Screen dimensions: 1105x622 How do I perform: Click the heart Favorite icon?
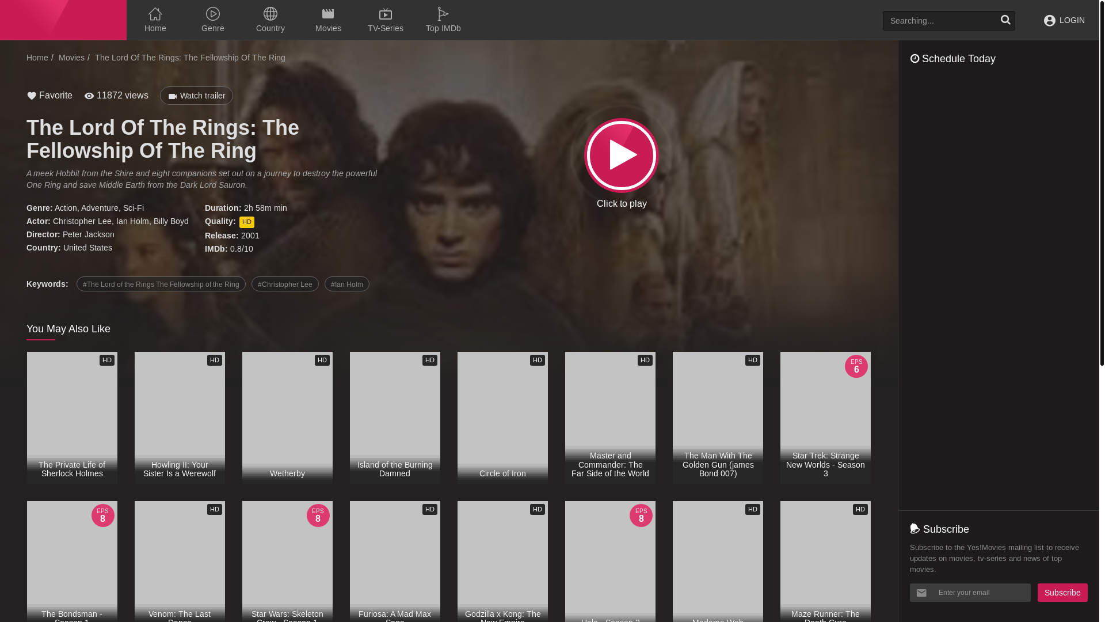(32, 96)
